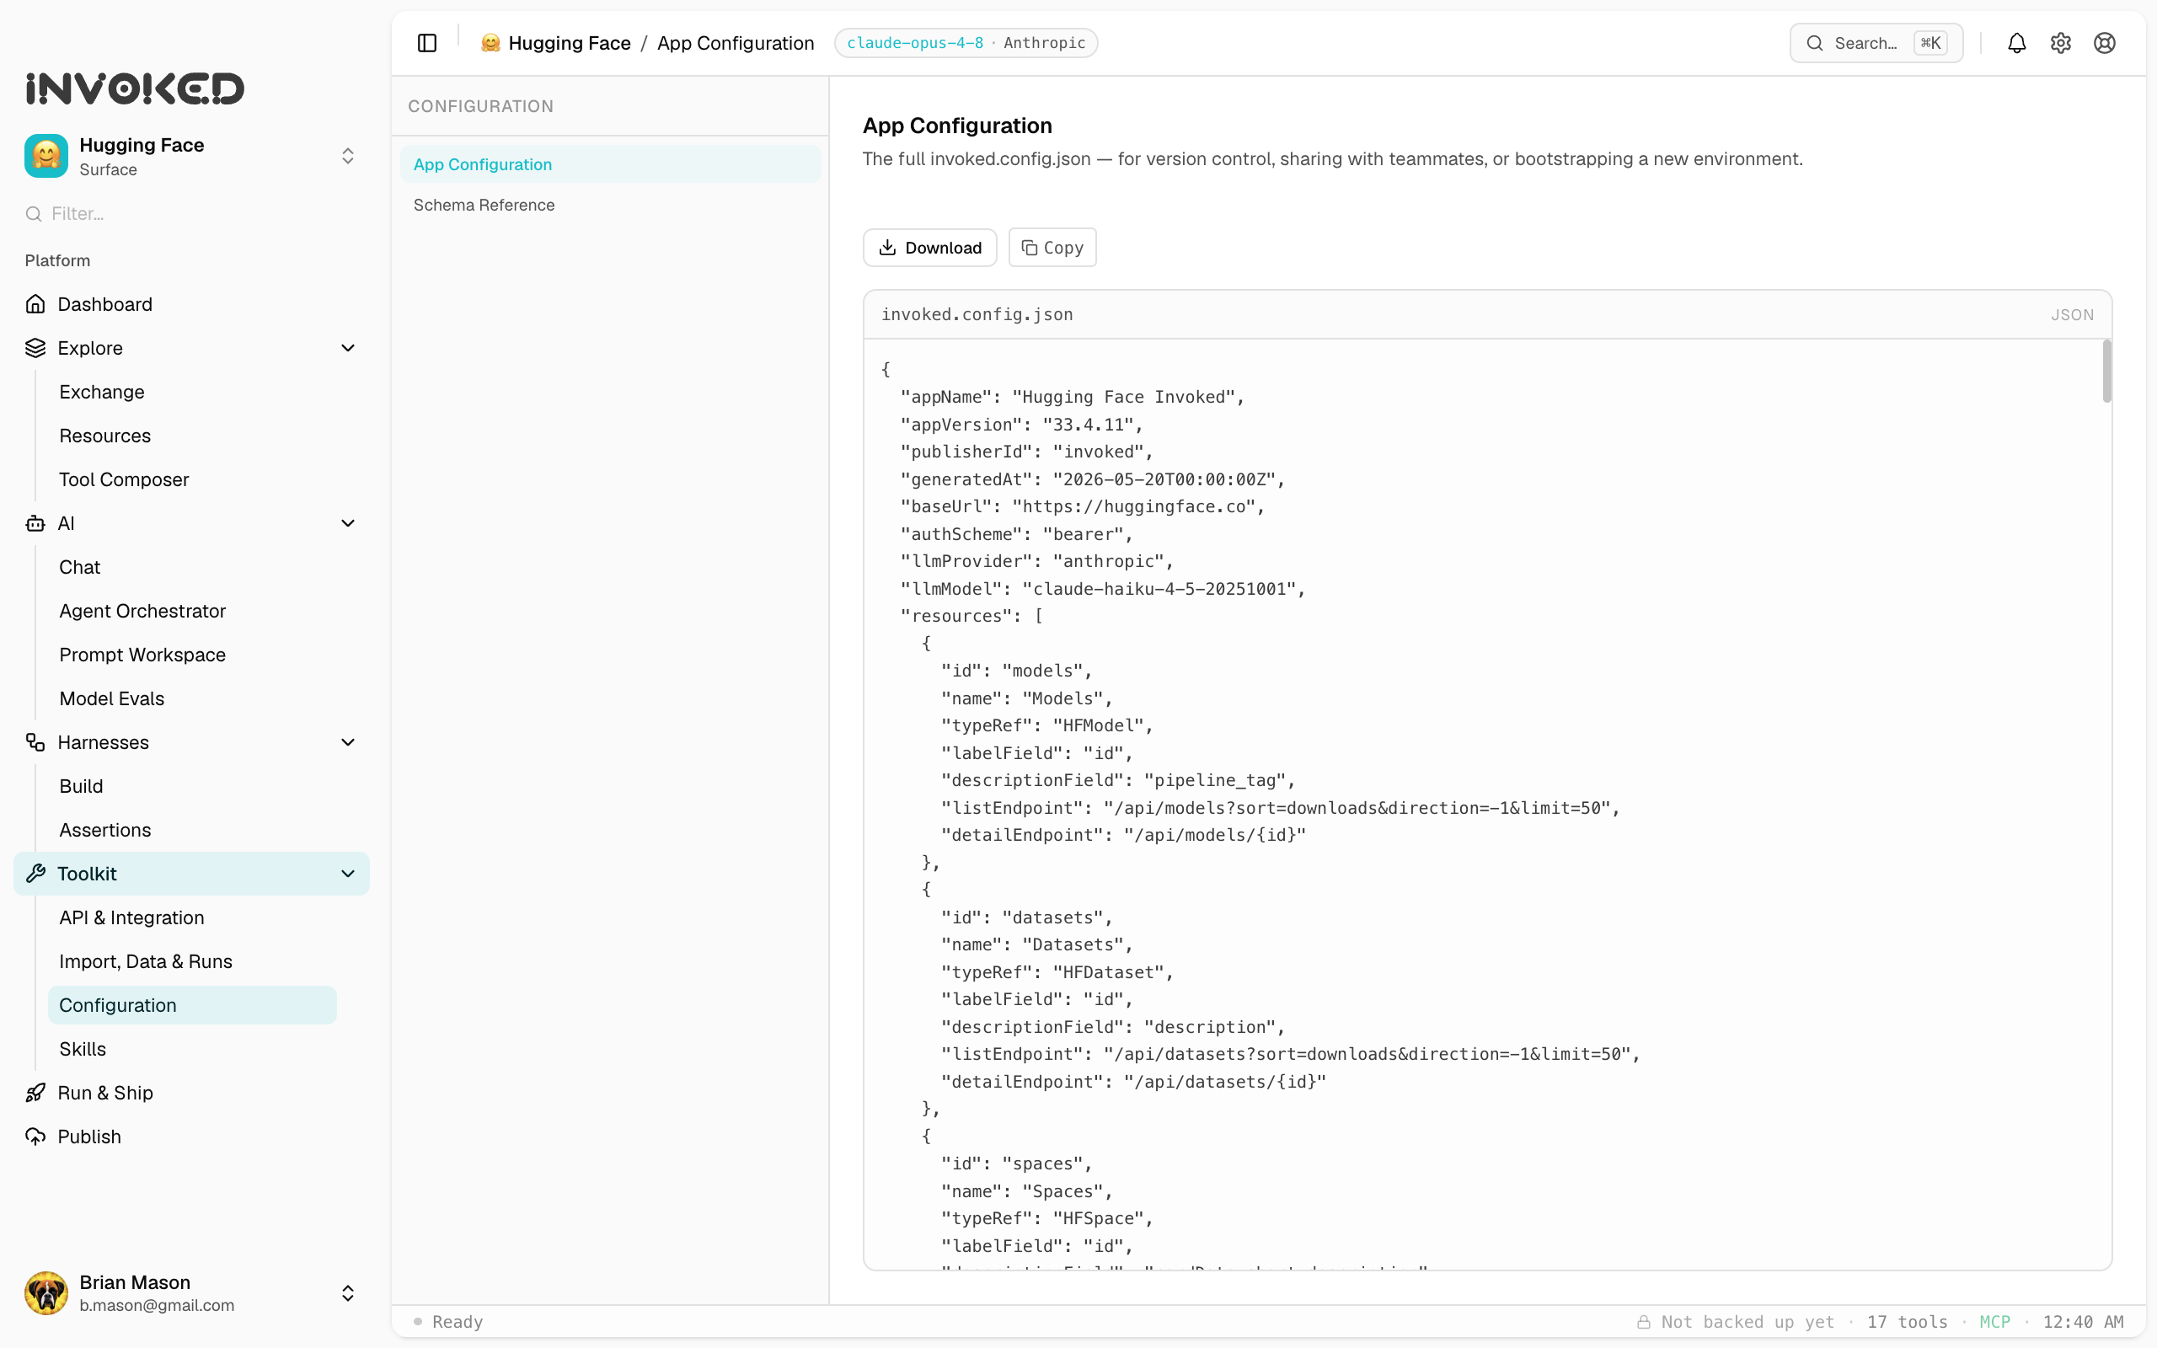Click the Toolkit wrench icon

tap(35, 874)
